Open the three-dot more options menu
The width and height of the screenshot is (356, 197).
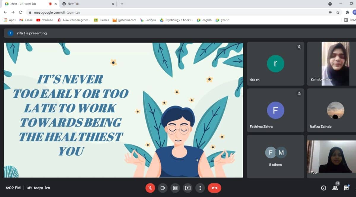click(200, 188)
